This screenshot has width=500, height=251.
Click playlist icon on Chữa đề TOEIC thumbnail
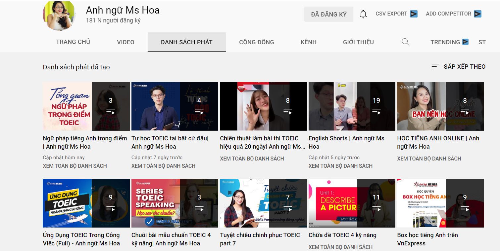click(x=376, y=209)
